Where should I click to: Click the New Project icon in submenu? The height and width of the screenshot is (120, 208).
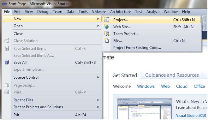tap(107, 20)
